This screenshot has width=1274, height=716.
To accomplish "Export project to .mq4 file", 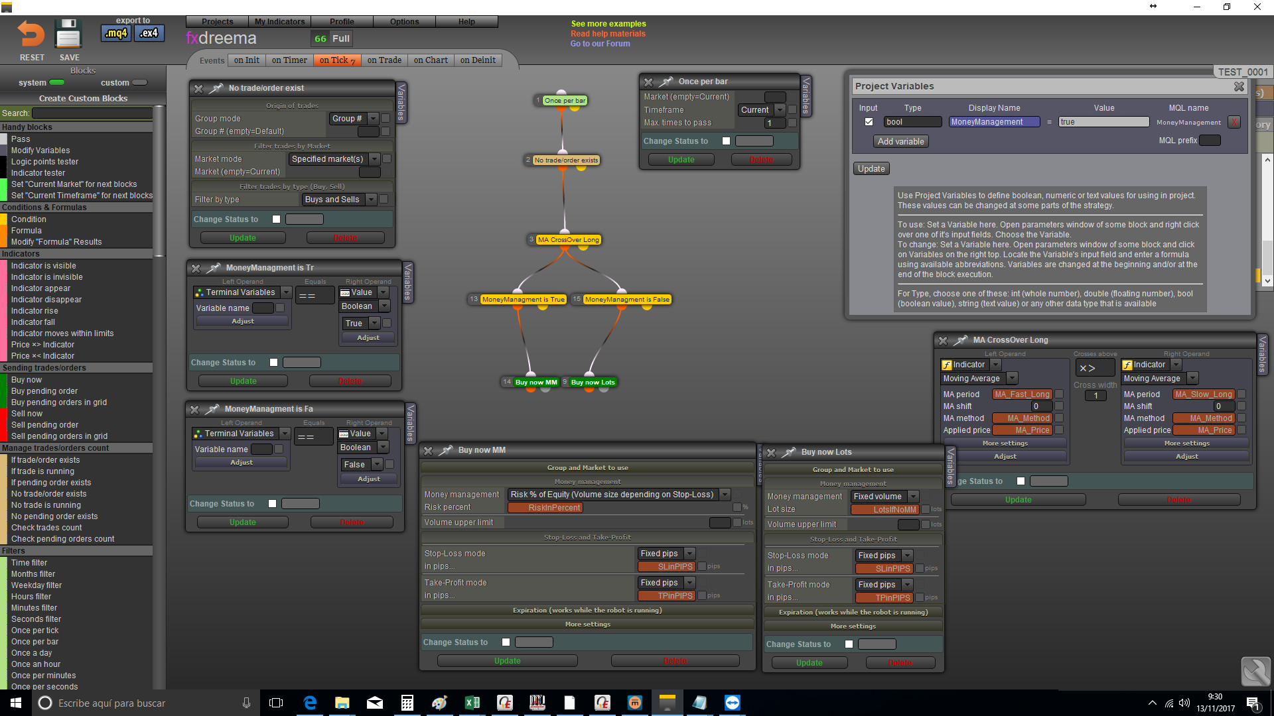I will (x=116, y=33).
